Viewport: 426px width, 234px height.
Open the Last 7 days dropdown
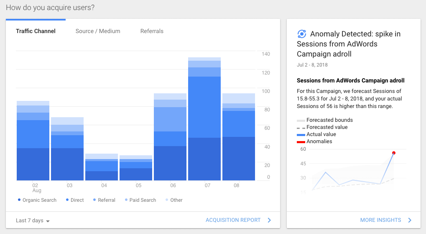point(33,220)
